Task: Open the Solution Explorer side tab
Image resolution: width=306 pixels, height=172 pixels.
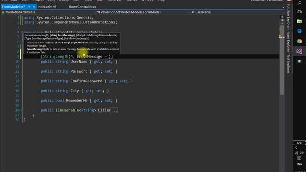Action: [288, 16]
